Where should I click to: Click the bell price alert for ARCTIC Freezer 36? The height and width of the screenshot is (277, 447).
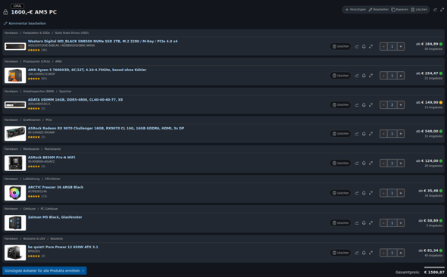click(364, 193)
